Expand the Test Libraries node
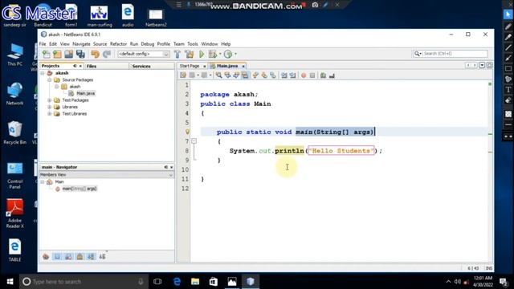The width and height of the screenshot is (514, 289). 50,114
